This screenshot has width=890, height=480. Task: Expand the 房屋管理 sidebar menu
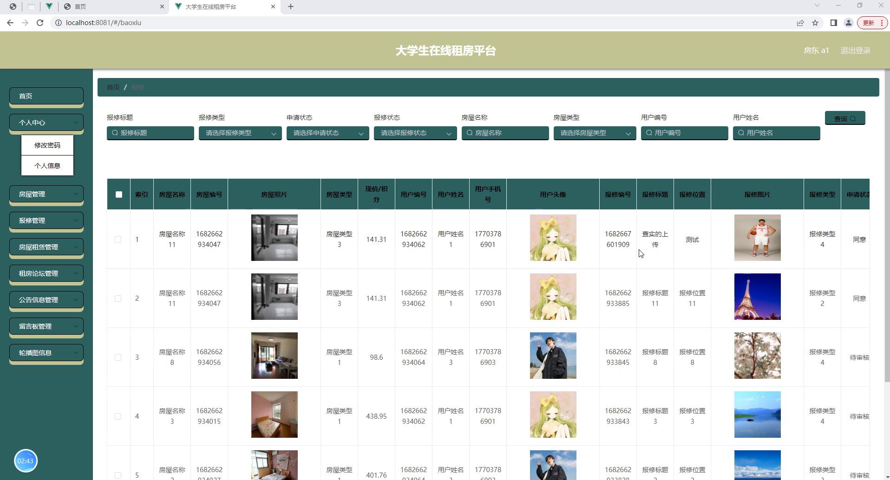coord(46,194)
